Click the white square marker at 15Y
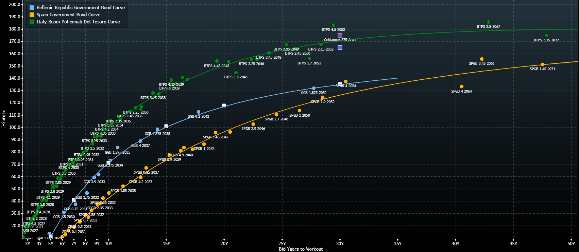 166,126
